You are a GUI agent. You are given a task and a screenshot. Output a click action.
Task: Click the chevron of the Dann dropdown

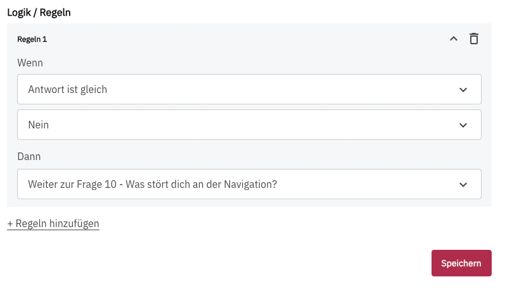pyautogui.click(x=463, y=185)
